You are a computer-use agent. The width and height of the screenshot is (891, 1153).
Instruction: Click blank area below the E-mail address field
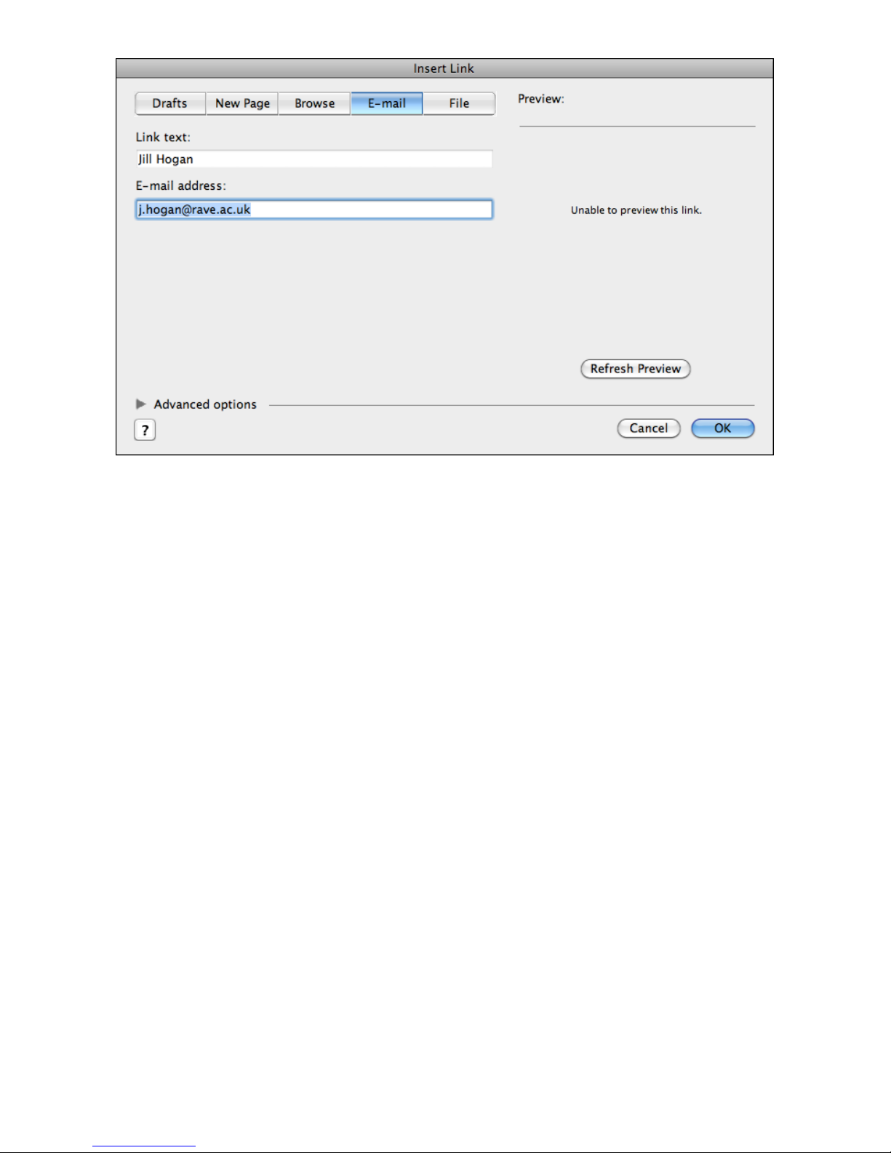314,306
